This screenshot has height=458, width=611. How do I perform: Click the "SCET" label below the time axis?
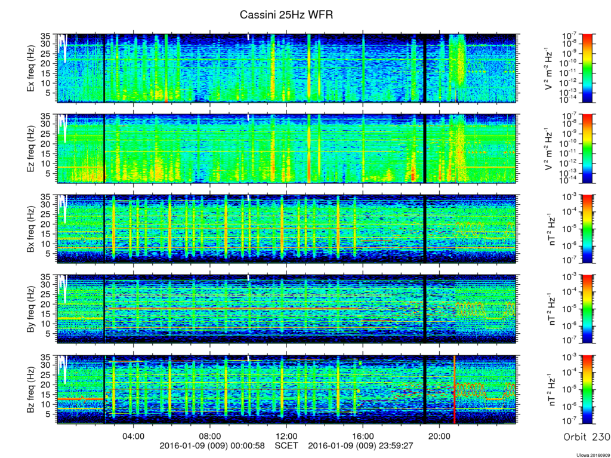click(286, 445)
